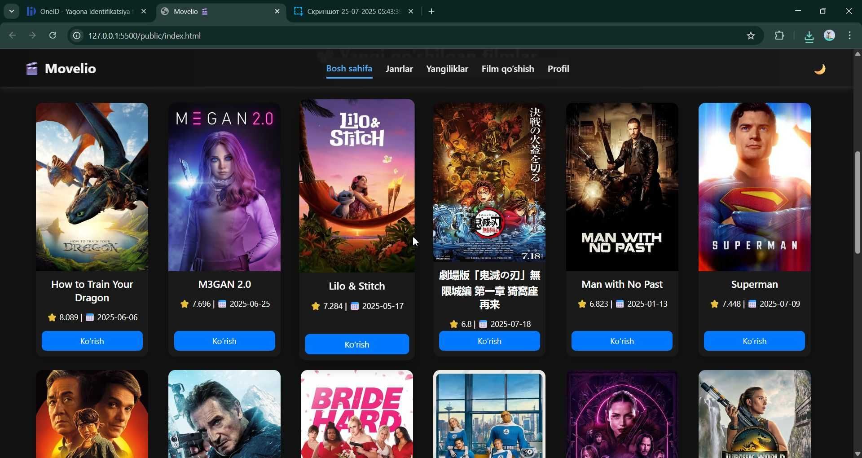
Task: Open a new browser tab
Action: (x=431, y=12)
